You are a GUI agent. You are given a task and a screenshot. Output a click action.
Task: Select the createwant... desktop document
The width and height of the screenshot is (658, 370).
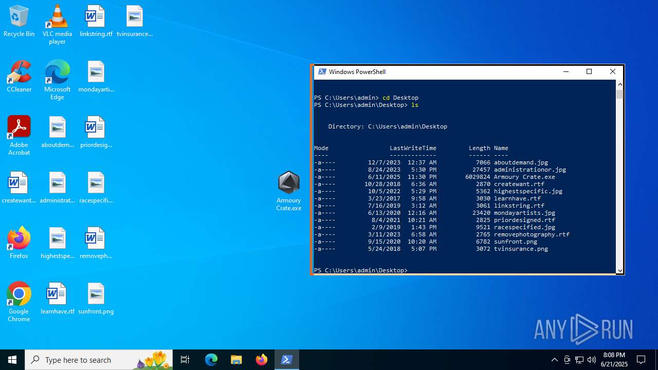[x=19, y=188]
